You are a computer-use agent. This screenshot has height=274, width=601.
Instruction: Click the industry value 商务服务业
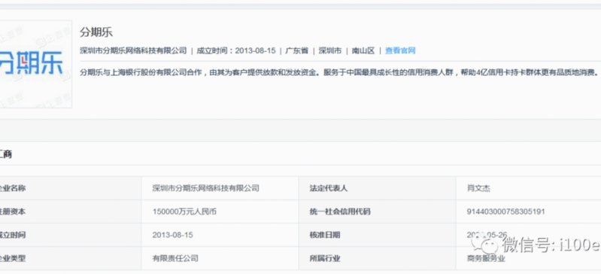(x=486, y=259)
